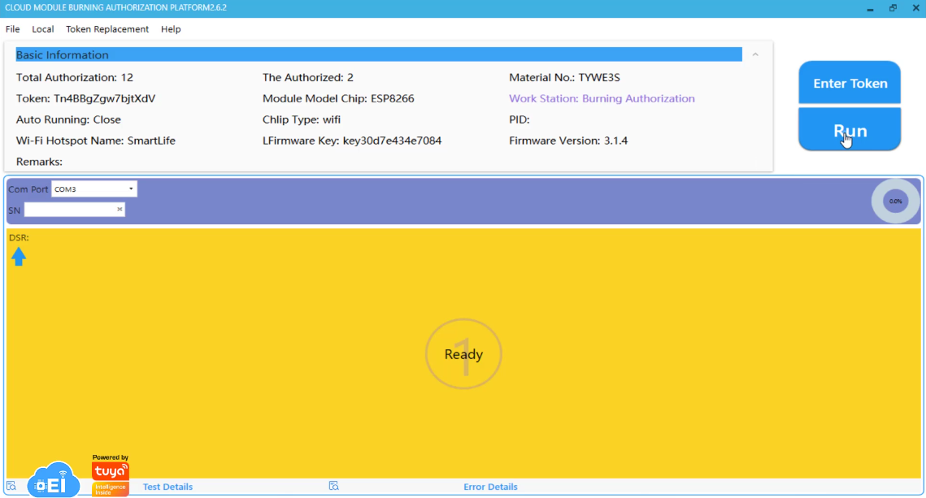
Task: Clear the SN field with the x icon
Action: coord(120,210)
